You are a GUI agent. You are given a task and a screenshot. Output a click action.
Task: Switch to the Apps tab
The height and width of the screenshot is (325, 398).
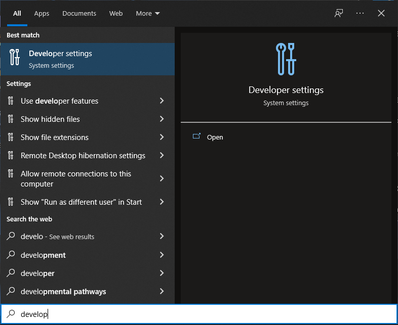click(42, 14)
